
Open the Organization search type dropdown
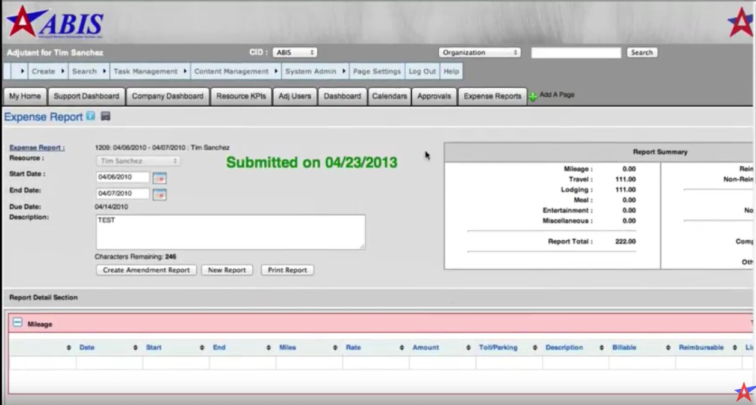[x=479, y=53]
